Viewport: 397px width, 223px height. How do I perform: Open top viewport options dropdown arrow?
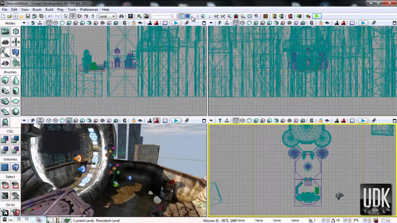(211, 121)
